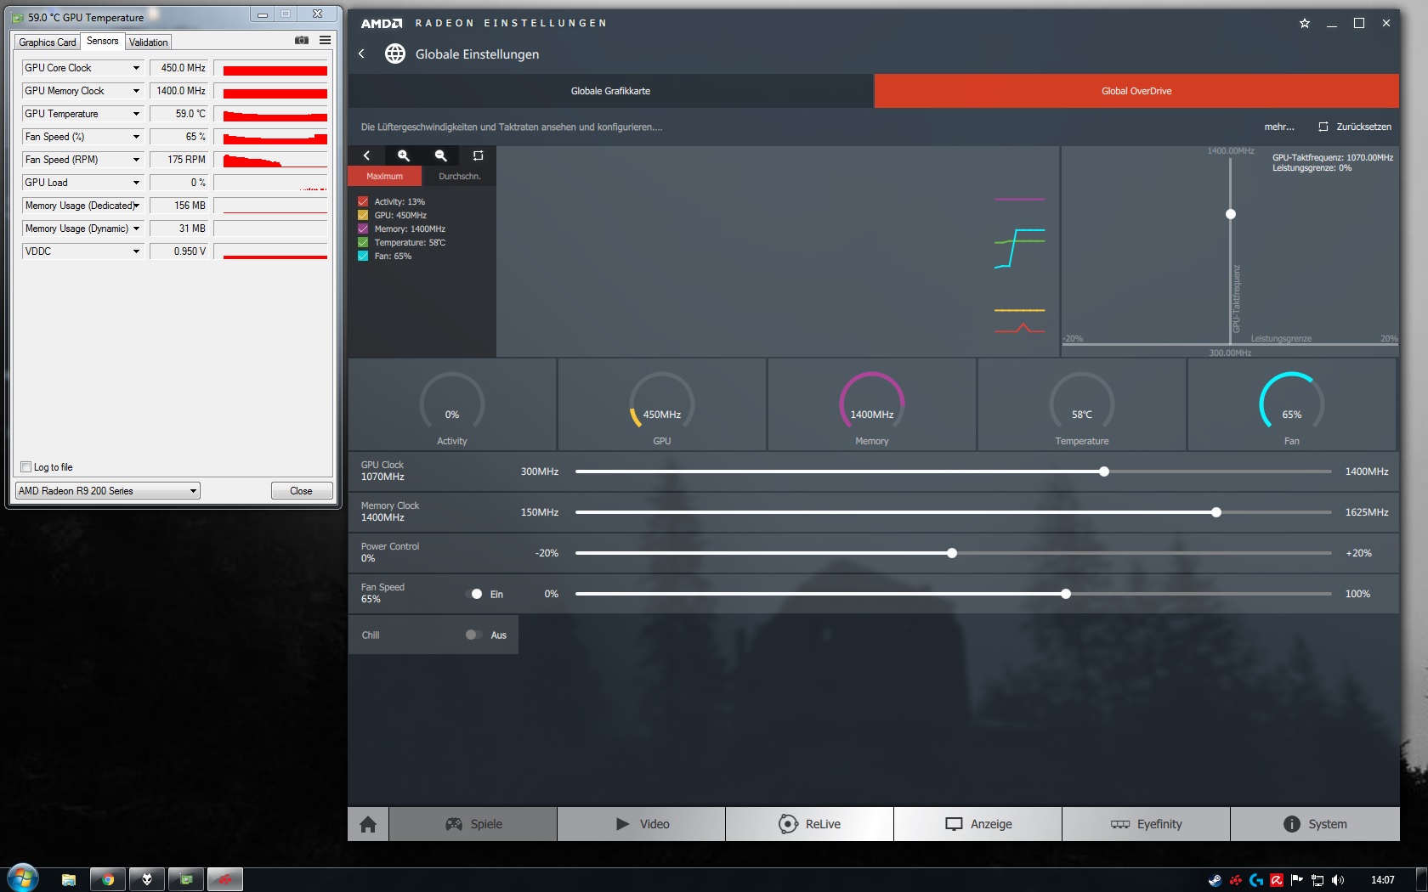
Task: Click the GPU frequency curve point
Action: [x=1231, y=214]
